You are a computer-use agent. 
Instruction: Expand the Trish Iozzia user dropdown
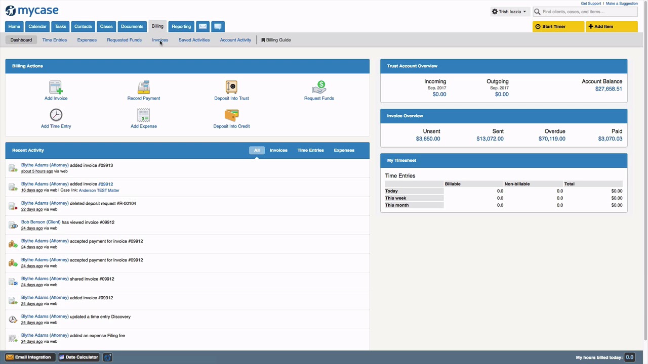pos(509,12)
